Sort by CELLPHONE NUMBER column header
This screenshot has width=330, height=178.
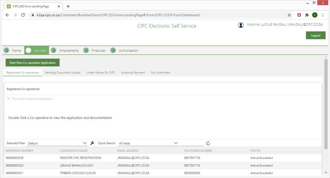click(x=198, y=151)
